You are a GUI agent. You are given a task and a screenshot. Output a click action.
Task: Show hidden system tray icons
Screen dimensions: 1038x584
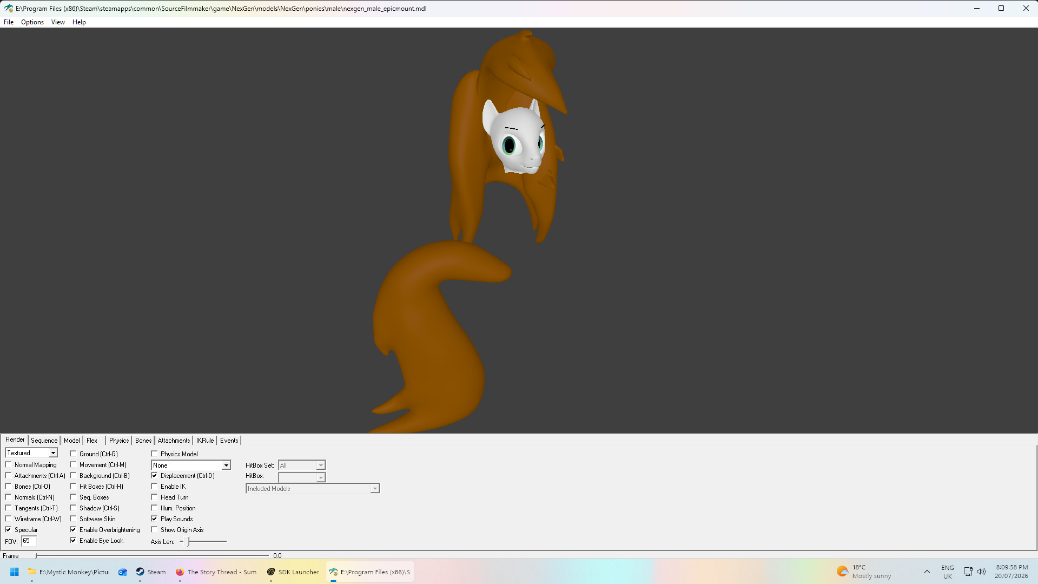[927, 572]
